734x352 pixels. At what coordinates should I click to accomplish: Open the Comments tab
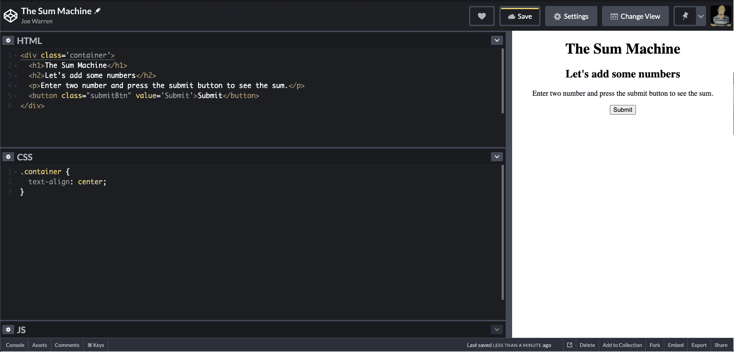tap(67, 345)
